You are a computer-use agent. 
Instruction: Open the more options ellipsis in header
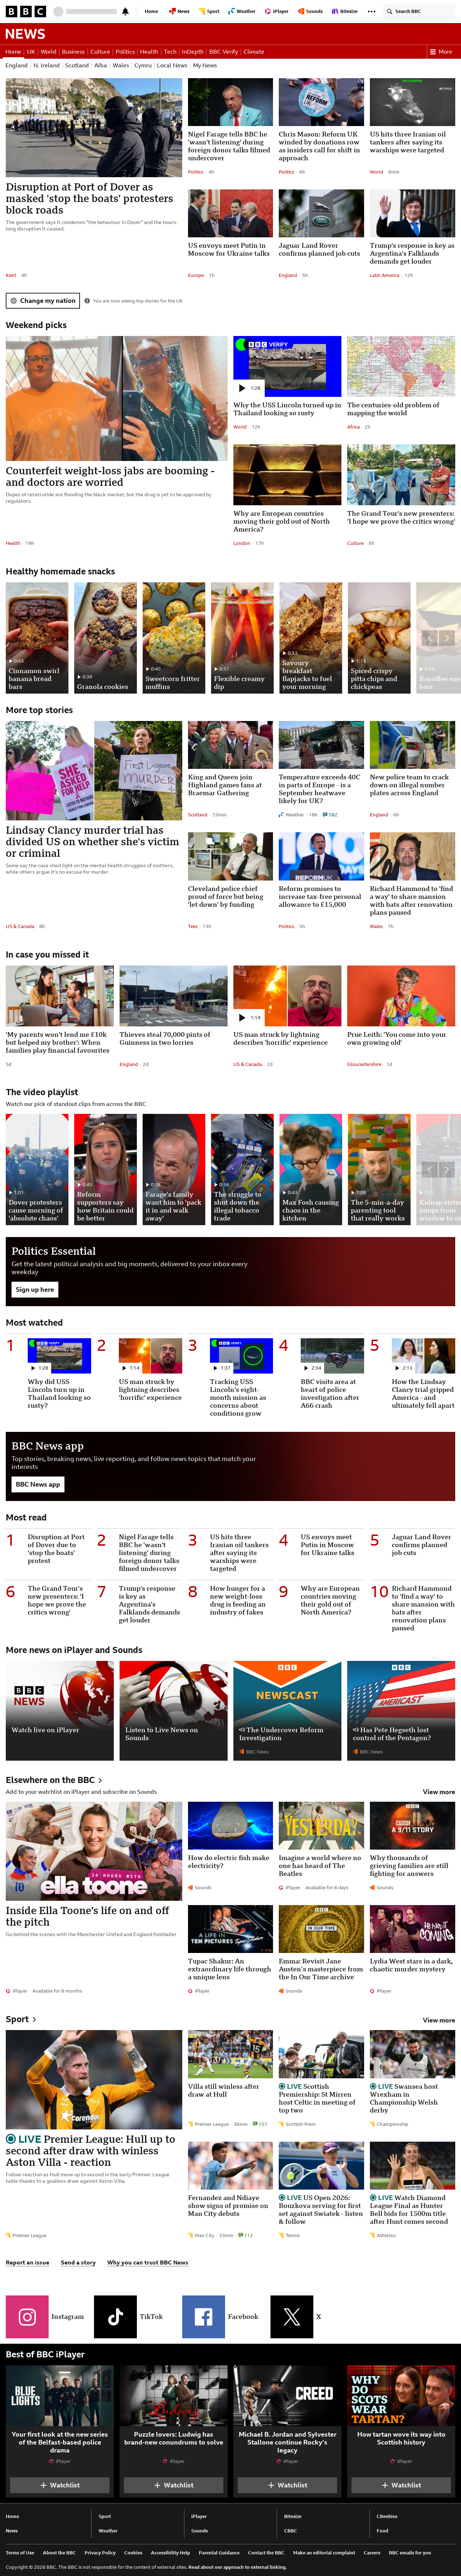[371, 11]
